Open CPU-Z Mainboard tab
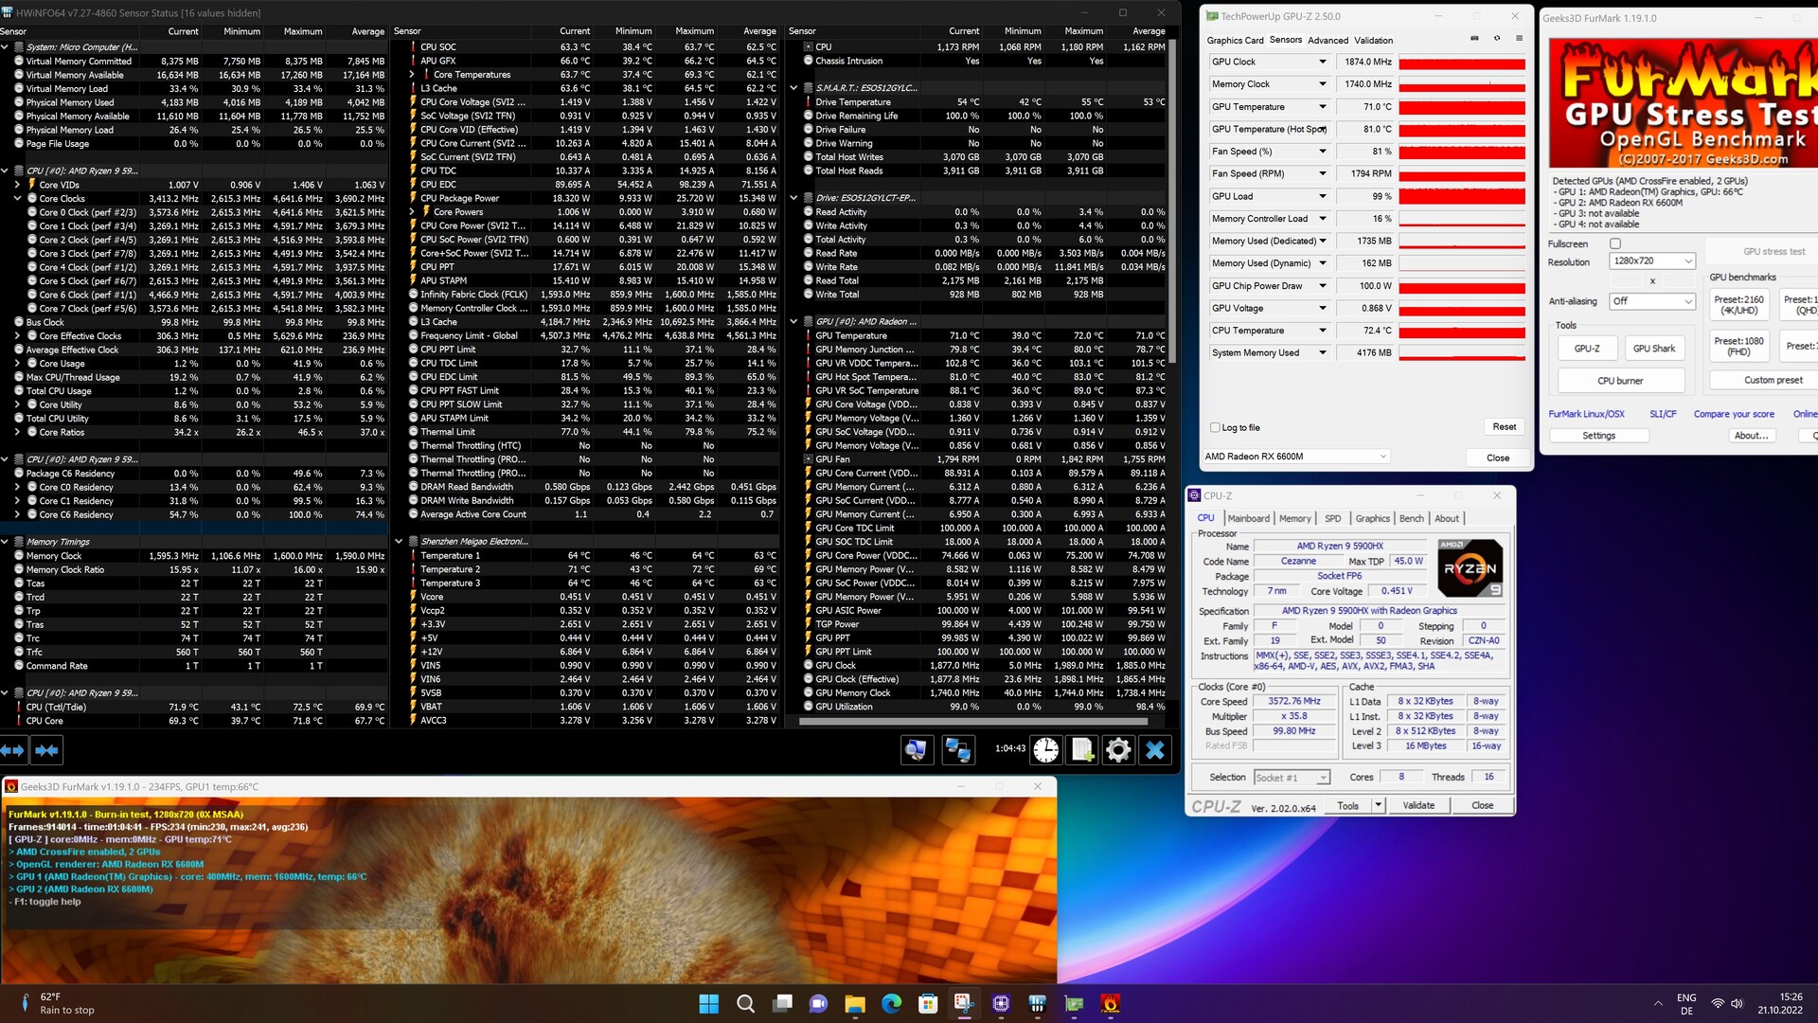This screenshot has height=1023, width=1818. click(1248, 518)
